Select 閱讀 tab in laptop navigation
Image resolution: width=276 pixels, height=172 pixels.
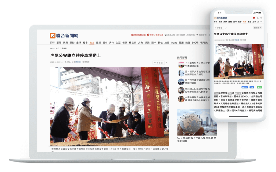tap(181, 43)
